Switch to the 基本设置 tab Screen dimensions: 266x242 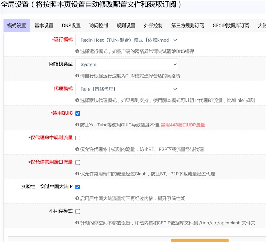(x=44, y=26)
